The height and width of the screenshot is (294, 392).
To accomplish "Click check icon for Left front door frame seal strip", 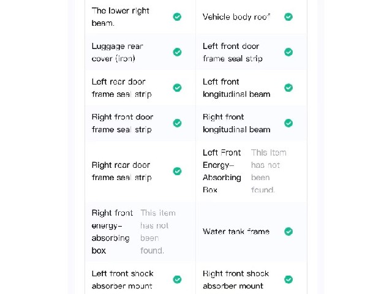I will [288, 52].
